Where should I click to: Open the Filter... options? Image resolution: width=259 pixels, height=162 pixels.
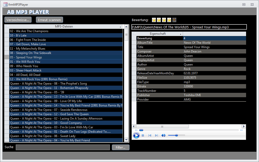pos(120,147)
